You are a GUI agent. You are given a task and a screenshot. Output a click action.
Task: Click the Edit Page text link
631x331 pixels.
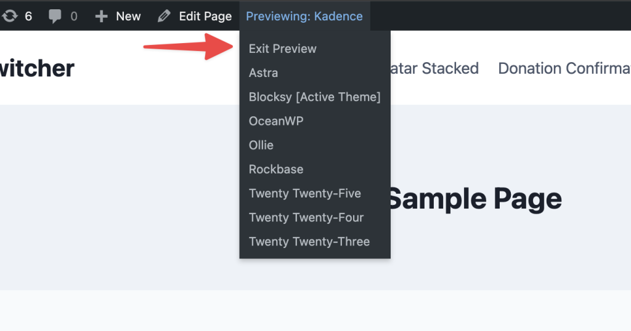click(205, 16)
